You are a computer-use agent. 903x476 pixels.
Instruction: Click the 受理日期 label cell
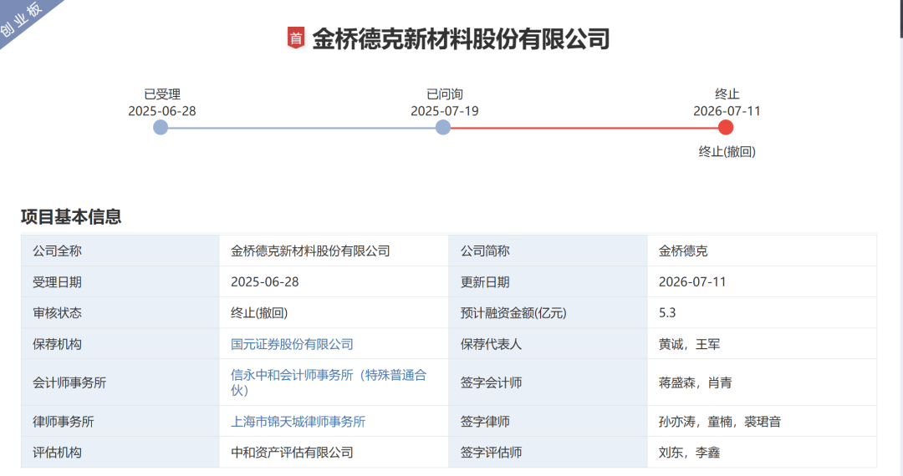pyautogui.click(x=120, y=281)
